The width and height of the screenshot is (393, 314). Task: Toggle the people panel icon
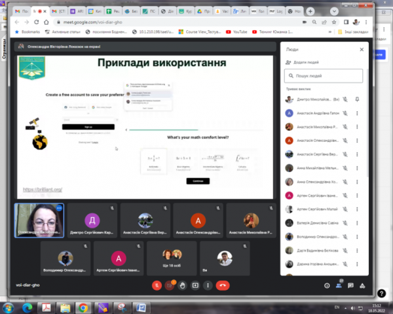(339, 285)
